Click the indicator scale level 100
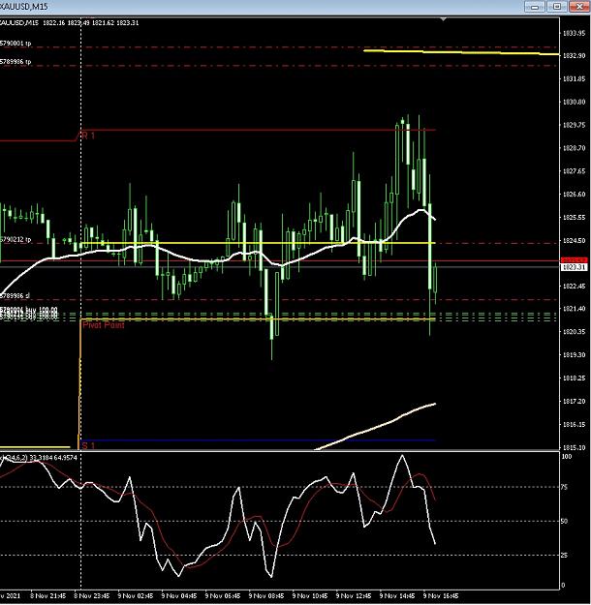Screen dimensions: 591x605 pyautogui.click(x=566, y=457)
